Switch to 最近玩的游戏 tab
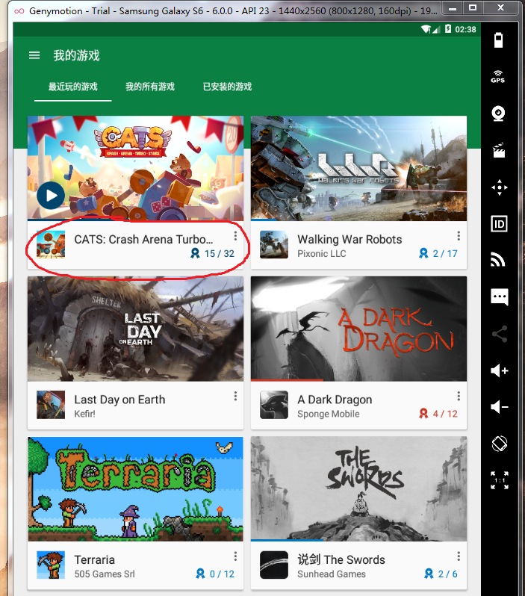This screenshot has height=596, width=525. pos(72,87)
